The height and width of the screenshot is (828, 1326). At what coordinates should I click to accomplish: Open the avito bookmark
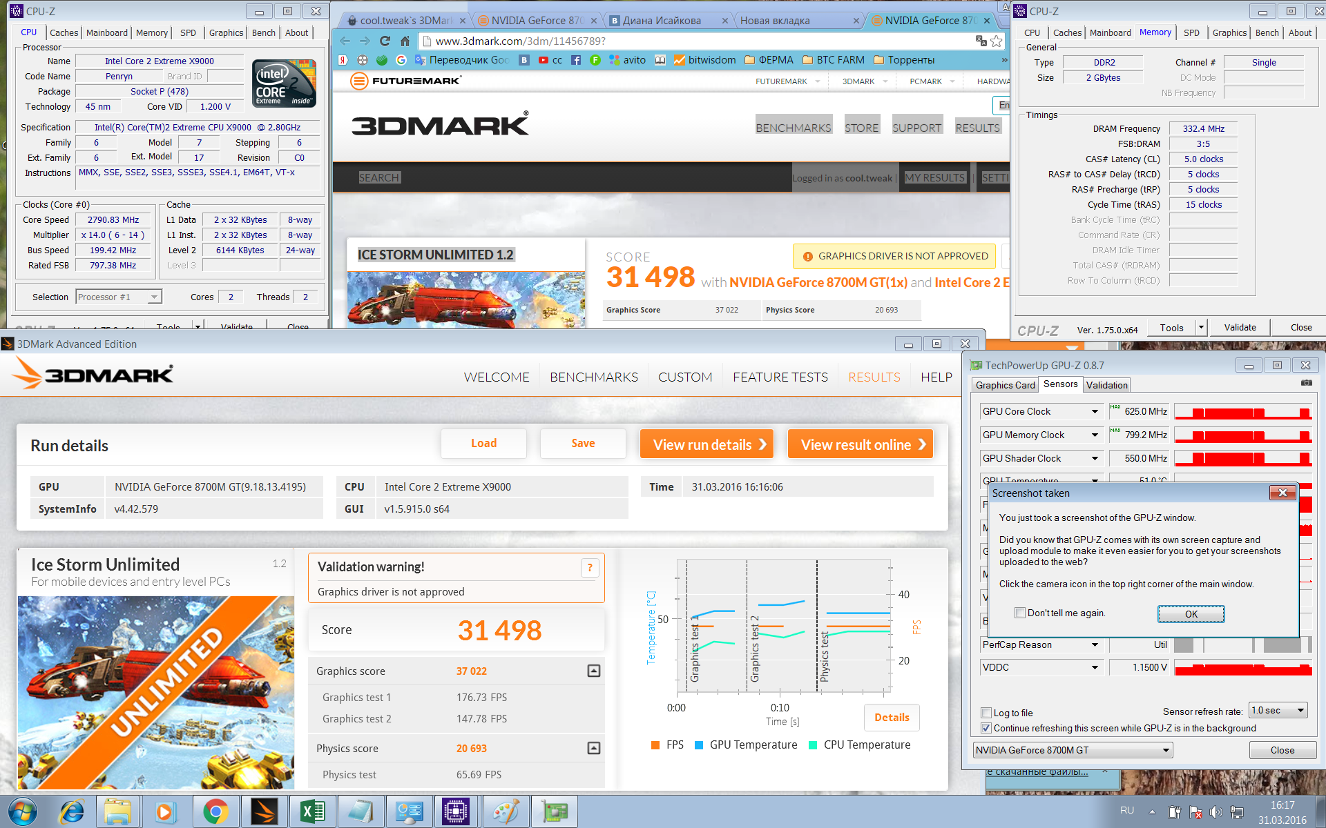coord(628,60)
